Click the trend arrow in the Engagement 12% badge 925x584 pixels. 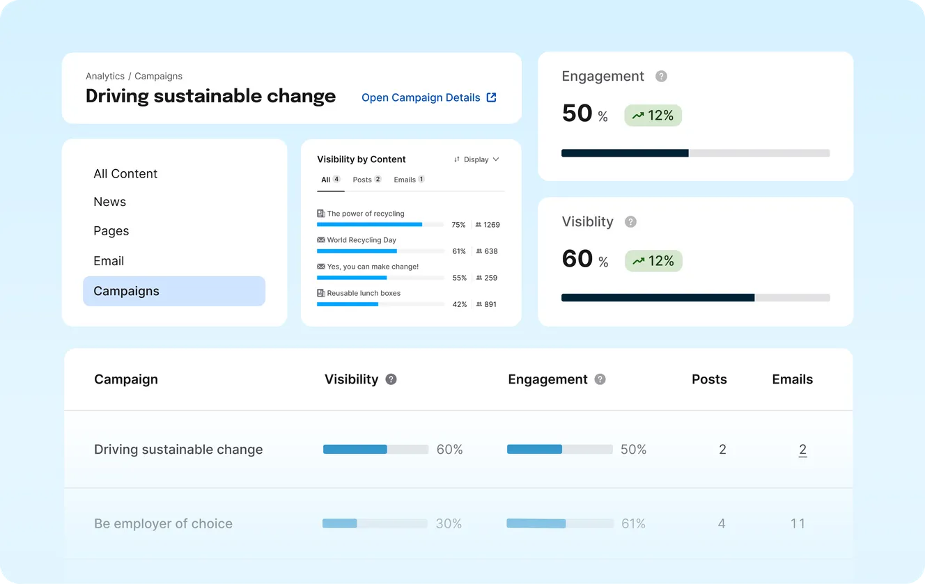(x=638, y=116)
